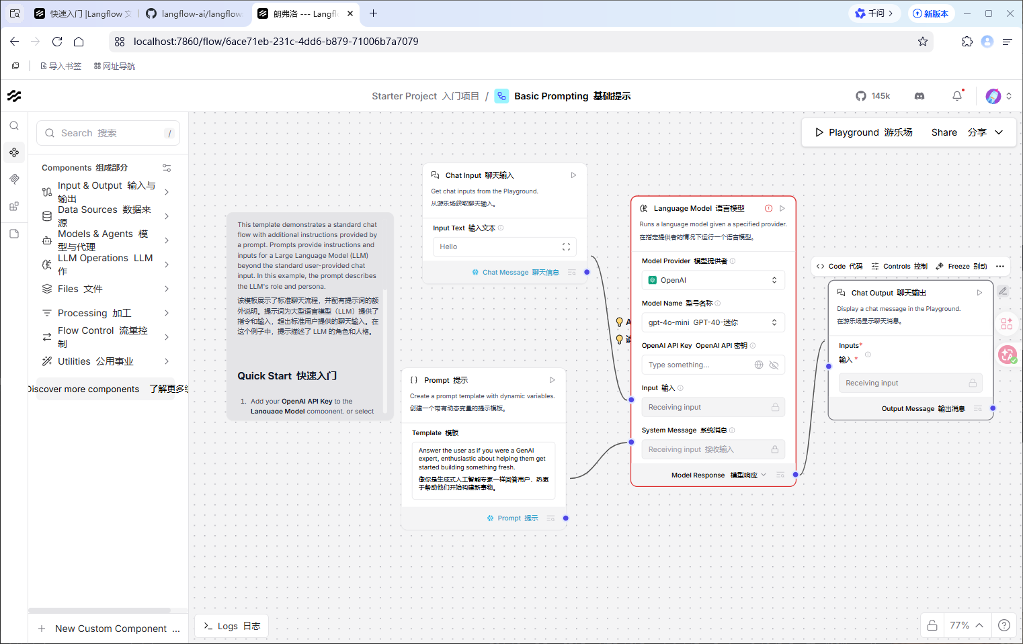The height and width of the screenshot is (644, 1023).
Task: Open a new browser tab
Action: [x=374, y=13]
